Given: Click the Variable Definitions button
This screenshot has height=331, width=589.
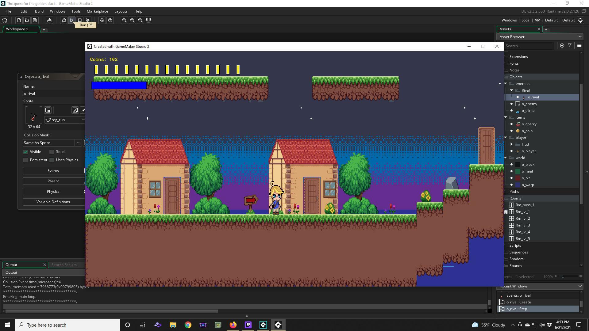Looking at the screenshot, I should click(53, 202).
